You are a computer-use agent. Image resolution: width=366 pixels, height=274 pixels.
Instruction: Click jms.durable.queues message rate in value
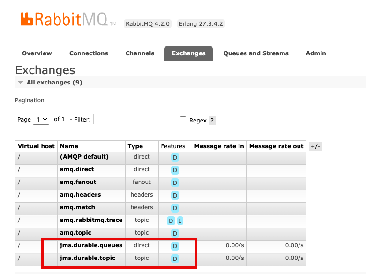(235, 245)
